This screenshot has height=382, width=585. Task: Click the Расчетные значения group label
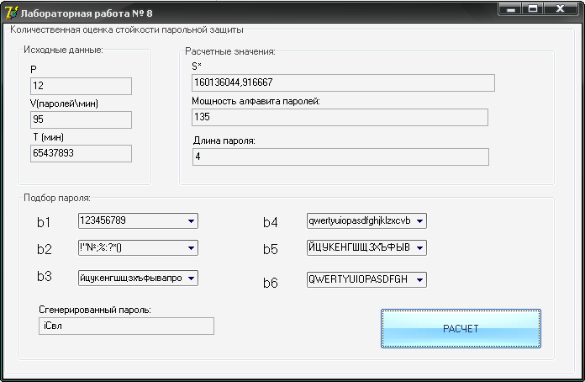coord(230,51)
